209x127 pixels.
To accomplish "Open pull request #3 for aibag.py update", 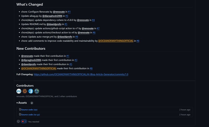I will 67,16.
